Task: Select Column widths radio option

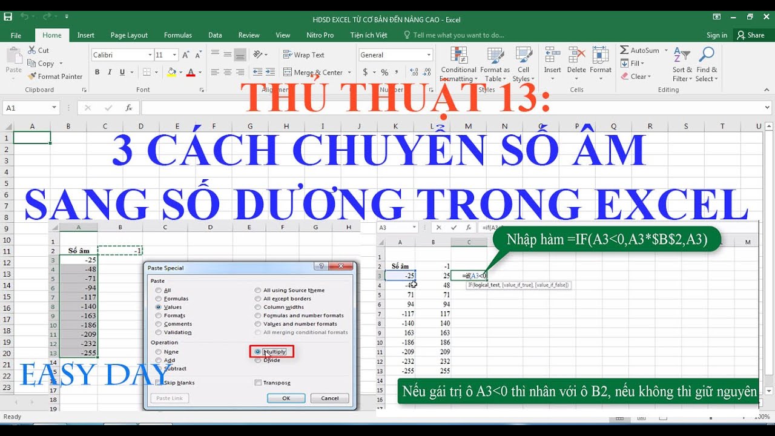Action: point(258,307)
